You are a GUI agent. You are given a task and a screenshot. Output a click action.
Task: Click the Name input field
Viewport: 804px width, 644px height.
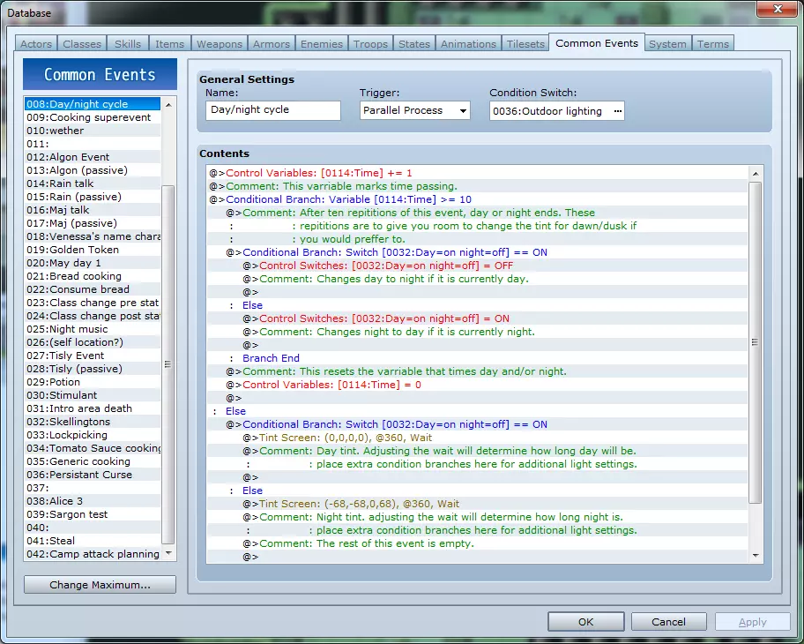[x=273, y=110]
